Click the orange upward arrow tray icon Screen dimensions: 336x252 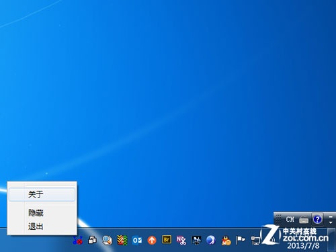coord(152,241)
